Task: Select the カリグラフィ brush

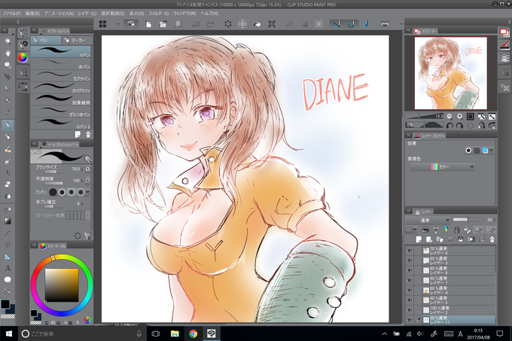Action: [61, 88]
